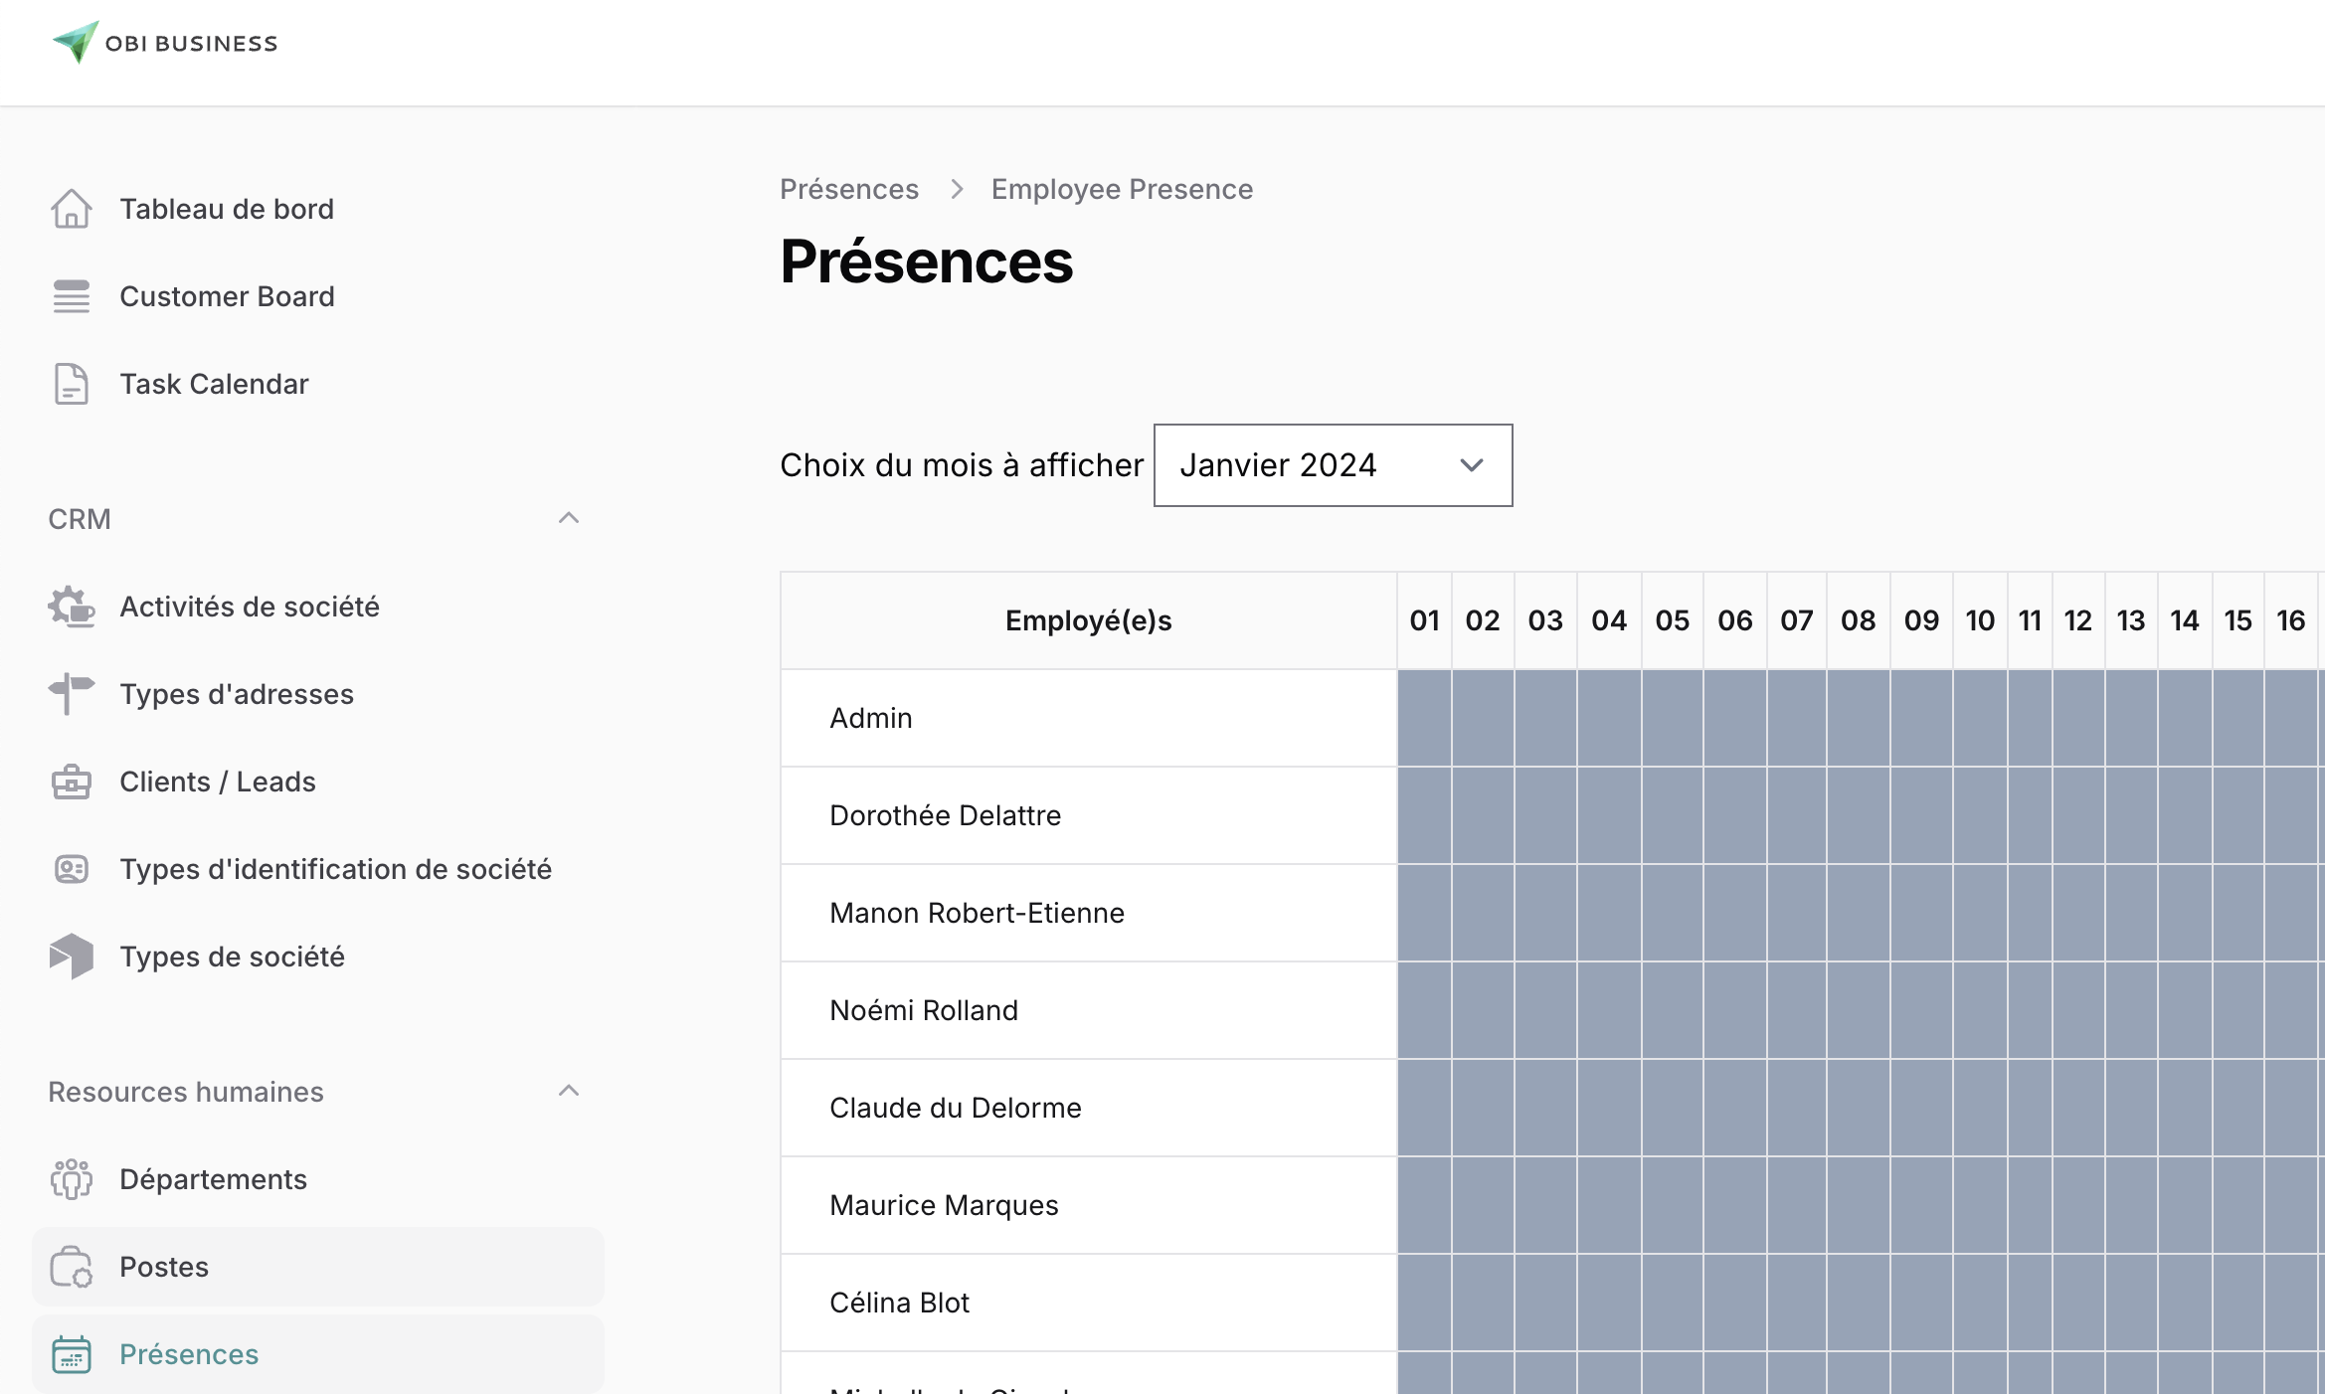Viewport: 2325px width, 1394px height.
Task: Click the Types d'identification de société icon
Action: coord(72,868)
